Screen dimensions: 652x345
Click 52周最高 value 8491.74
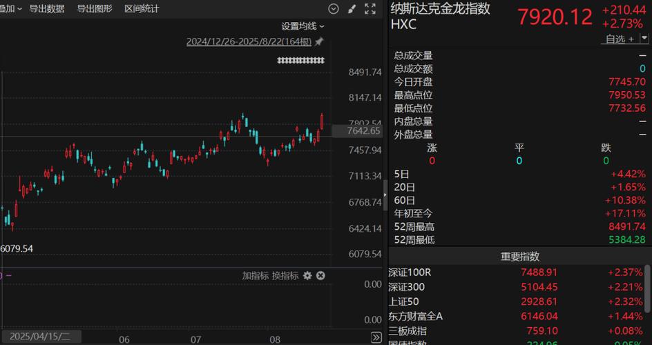tap(626, 227)
